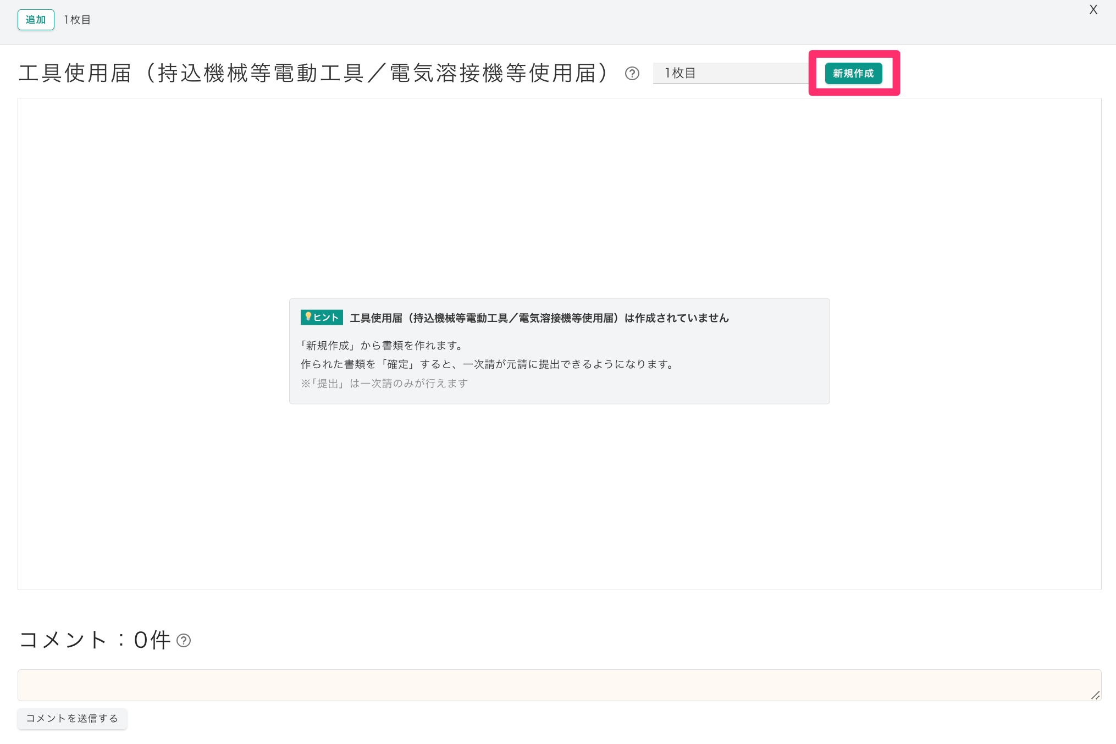
Task: Select the 1枚目 tab in header bar
Action: [x=77, y=20]
